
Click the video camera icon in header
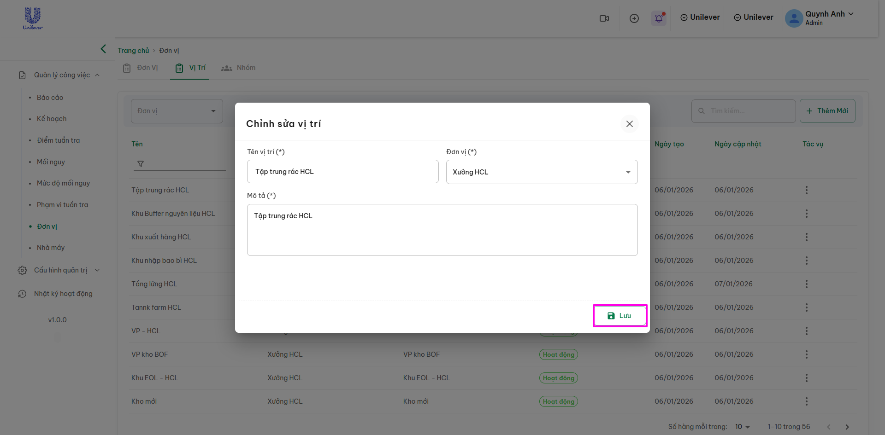coord(604,18)
